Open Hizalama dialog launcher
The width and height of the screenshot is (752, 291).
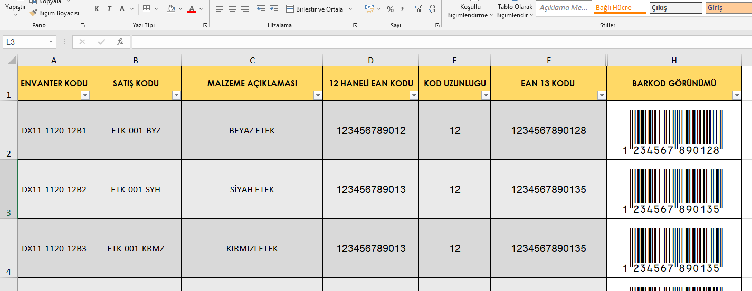click(x=356, y=25)
